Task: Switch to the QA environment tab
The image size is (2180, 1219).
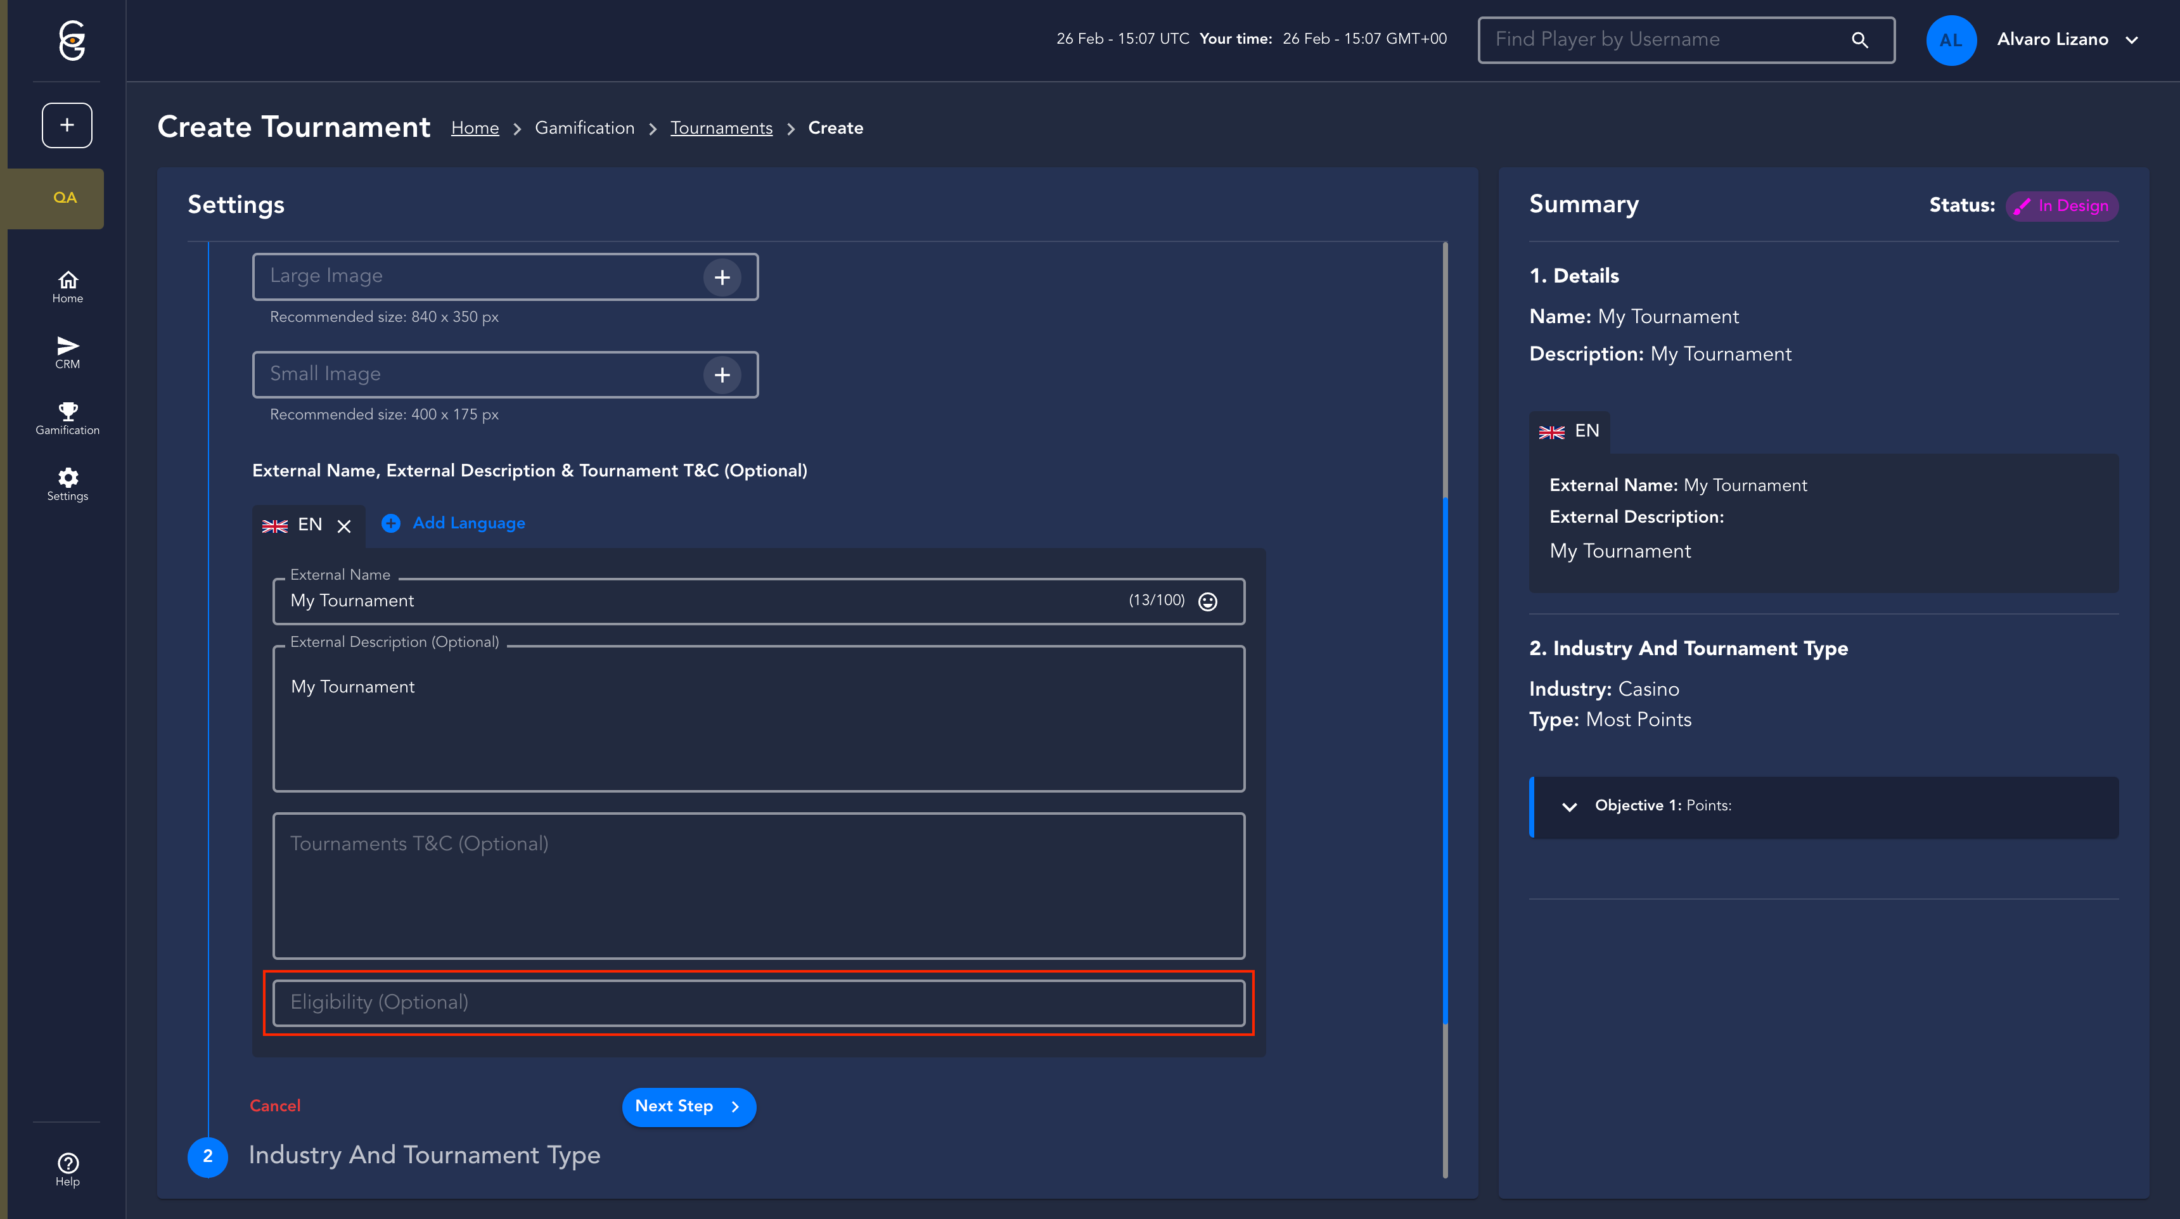Action: (x=64, y=198)
